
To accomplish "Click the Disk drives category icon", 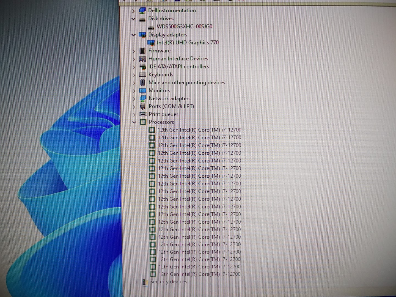I will (142, 19).
